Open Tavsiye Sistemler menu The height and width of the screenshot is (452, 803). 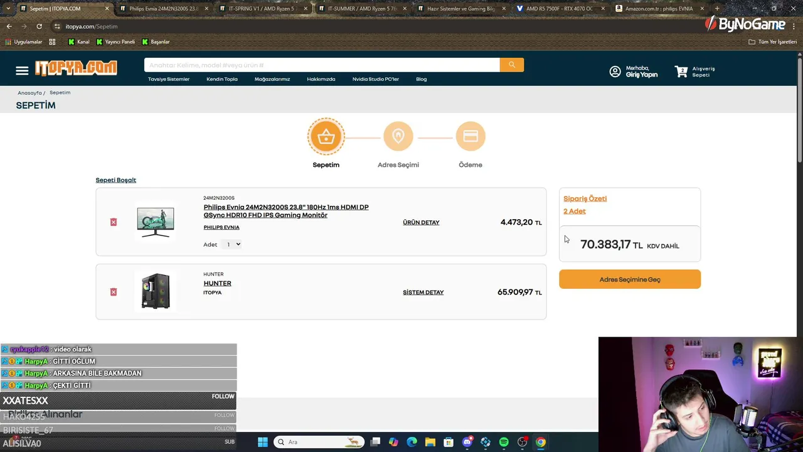pyautogui.click(x=169, y=79)
